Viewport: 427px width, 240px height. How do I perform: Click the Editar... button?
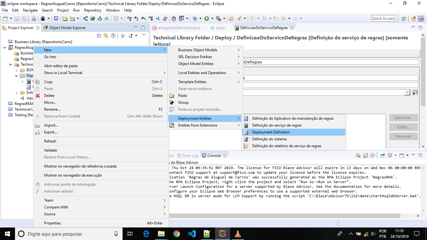tap(404, 127)
